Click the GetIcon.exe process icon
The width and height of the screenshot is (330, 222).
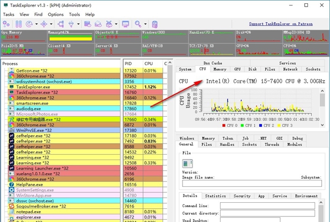[12, 71]
